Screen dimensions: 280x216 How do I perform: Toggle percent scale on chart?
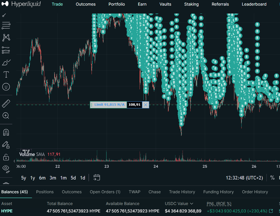click(272, 178)
